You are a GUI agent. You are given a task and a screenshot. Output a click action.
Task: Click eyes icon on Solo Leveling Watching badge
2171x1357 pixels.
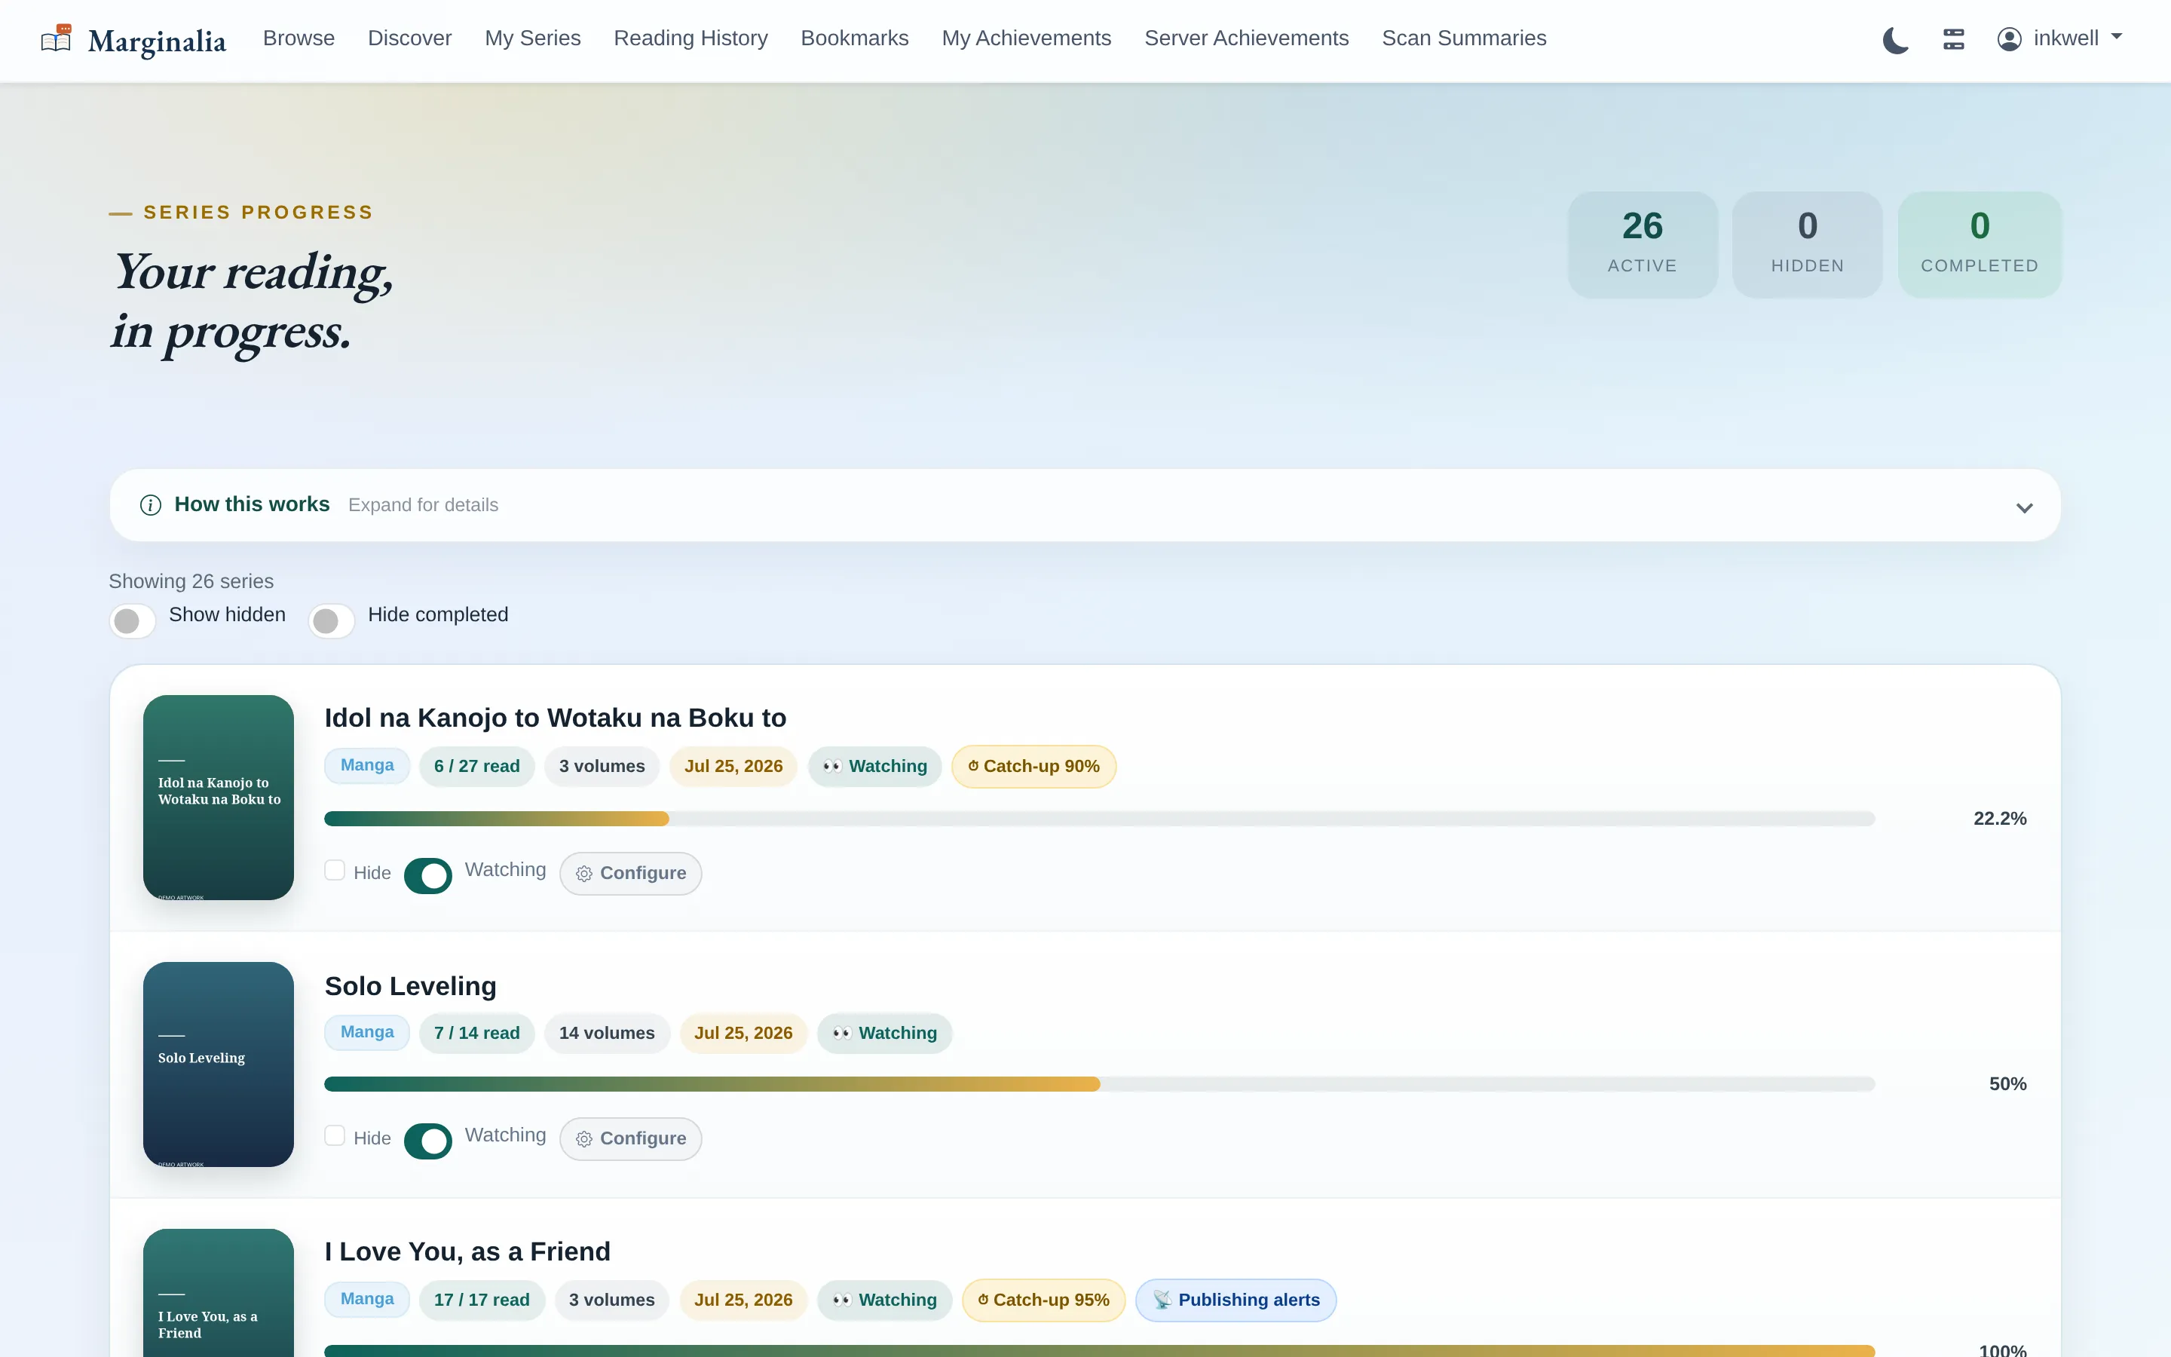[x=842, y=1033]
